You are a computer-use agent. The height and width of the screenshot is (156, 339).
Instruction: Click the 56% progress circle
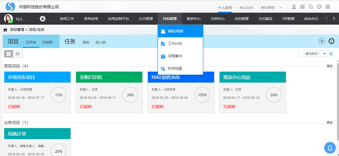pyautogui.click(x=274, y=95)
